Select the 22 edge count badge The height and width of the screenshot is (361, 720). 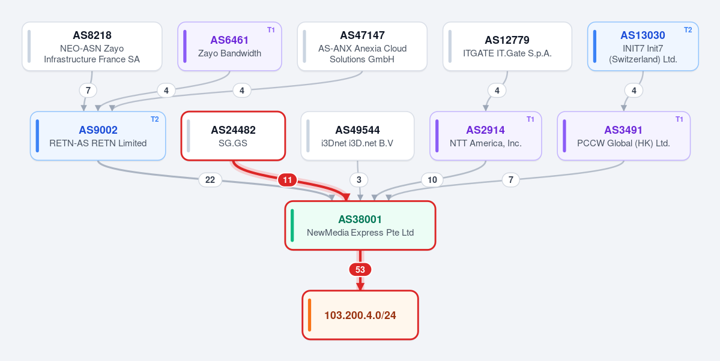210,180
